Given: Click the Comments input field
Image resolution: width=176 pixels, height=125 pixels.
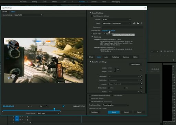Looking at the screenshot, I should (122, 27).
